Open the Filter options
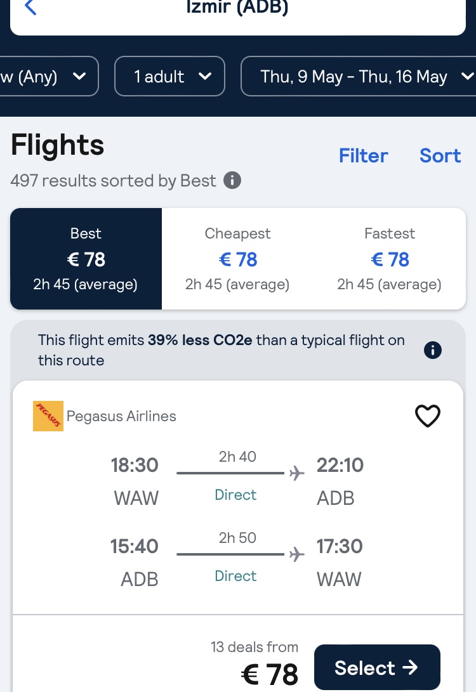Viewport: 476px width, 692px height. click(x=364, y=155)
